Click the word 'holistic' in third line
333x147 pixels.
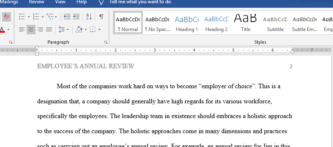click(x=257, y=116)
